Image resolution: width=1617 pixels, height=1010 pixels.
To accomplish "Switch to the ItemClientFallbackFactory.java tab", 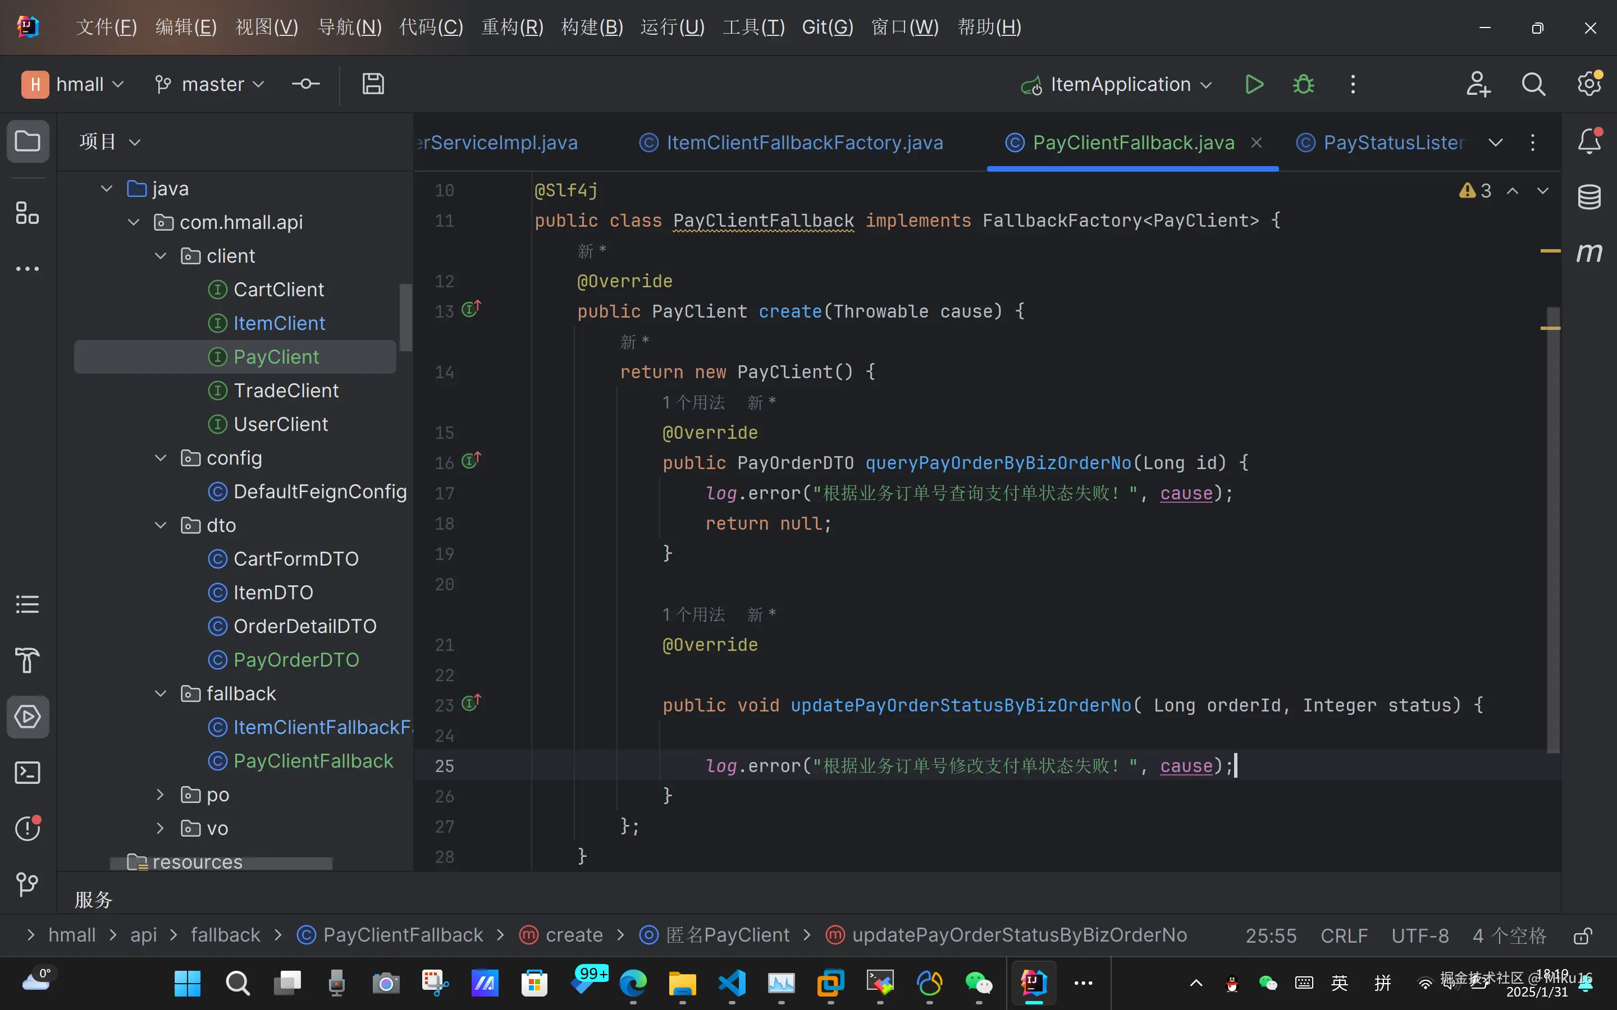I will [x=804, y=143].
